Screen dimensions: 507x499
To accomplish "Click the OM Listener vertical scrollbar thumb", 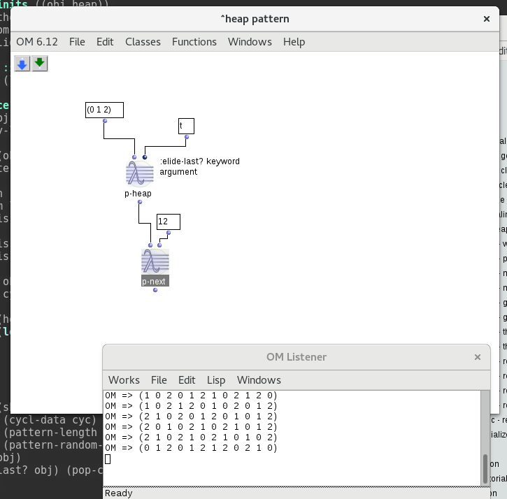I will coord(485,469).
